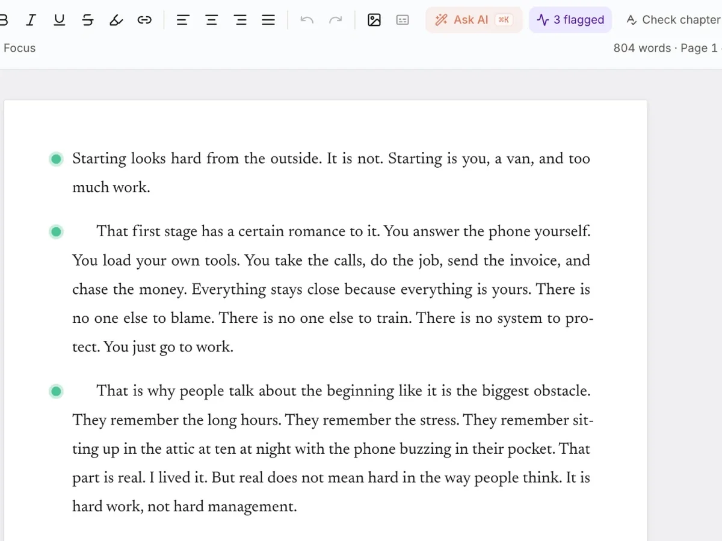Click the card icon beside the image icon
The image size is (722, 541).
tap(403, 20)
